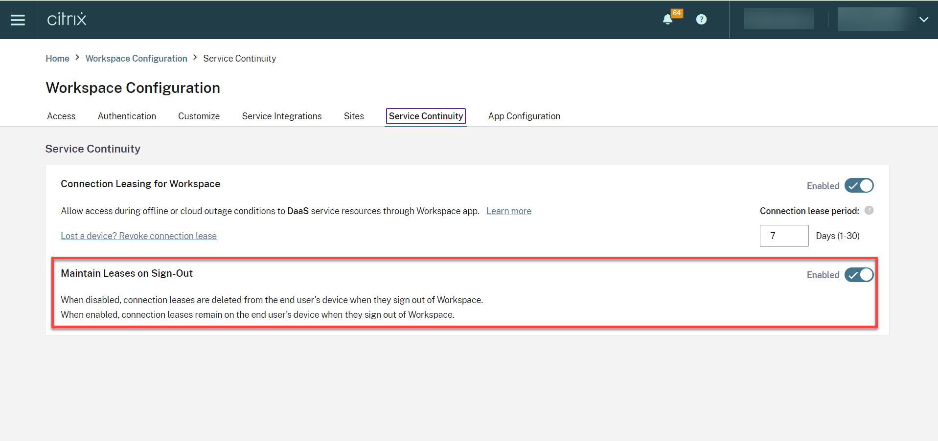Open the notifications bell
Viewport: 938px width, 441px height.
667,20
